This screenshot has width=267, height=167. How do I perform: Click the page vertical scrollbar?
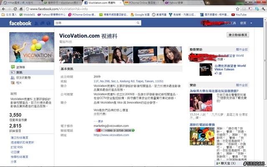click(265, 60)
